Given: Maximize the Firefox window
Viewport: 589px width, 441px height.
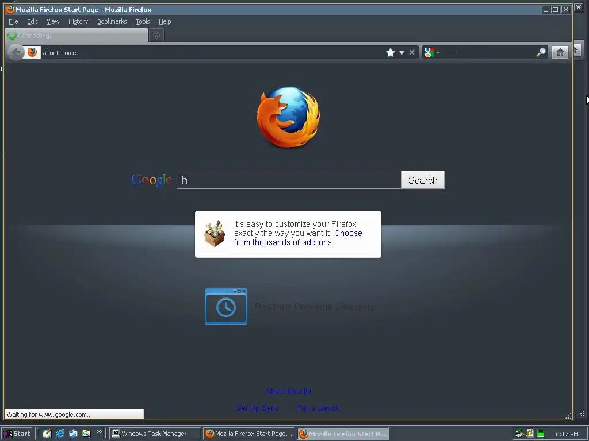Looking at the screenshot, I should tap(556, 10).
